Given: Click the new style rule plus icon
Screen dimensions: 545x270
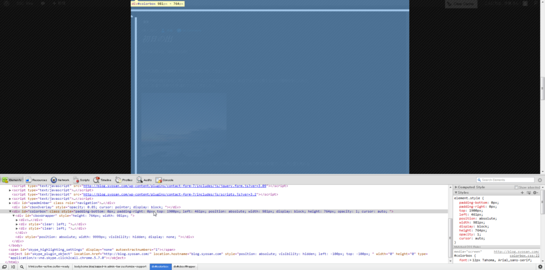Looking at the screenshot, I should pyautogui.click(x=522, y=192).
